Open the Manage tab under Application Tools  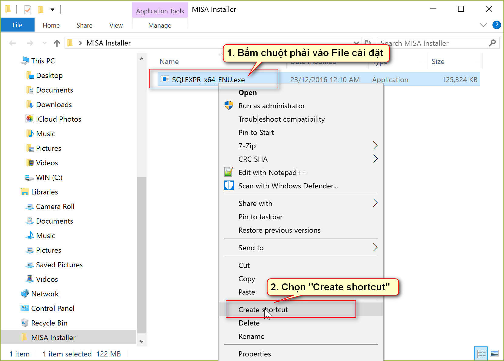click(160, 25)
